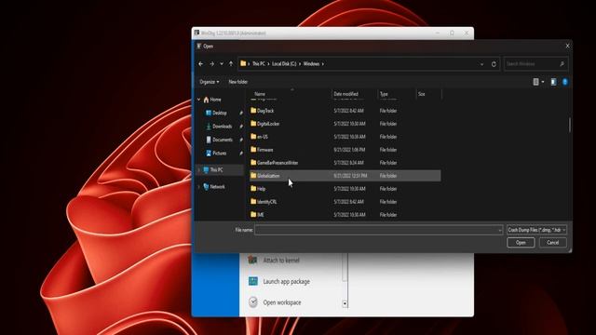Open the address bar history dropdown
596x335 pixels.
tap(482, 64)
